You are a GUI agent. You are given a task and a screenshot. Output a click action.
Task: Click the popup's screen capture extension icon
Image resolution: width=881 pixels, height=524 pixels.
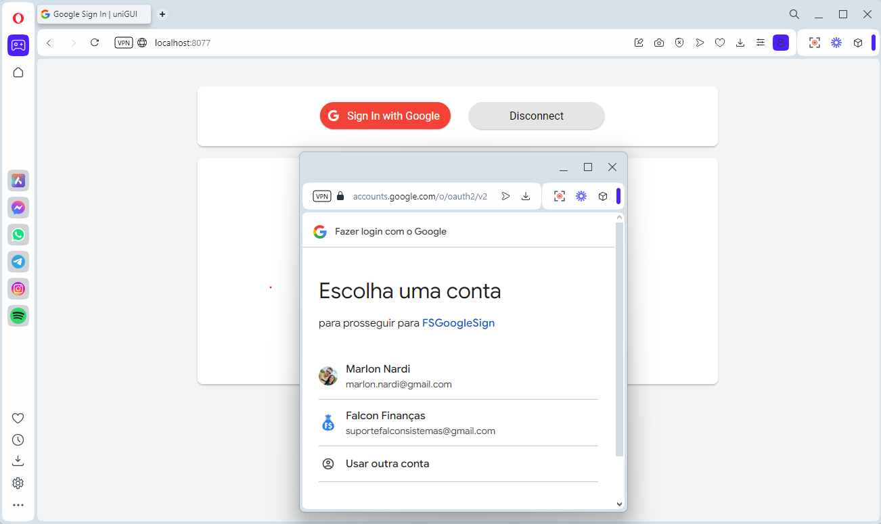tap(560, 196)
